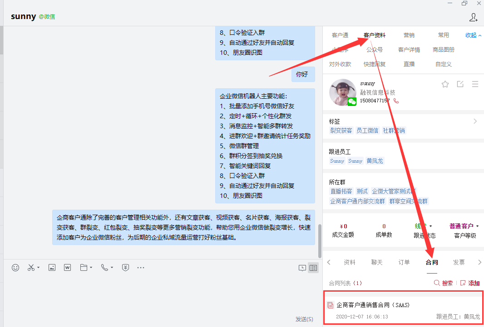Select the 裂变获客 tag
The width and height of the screenshot is (484, 327).
341,130
